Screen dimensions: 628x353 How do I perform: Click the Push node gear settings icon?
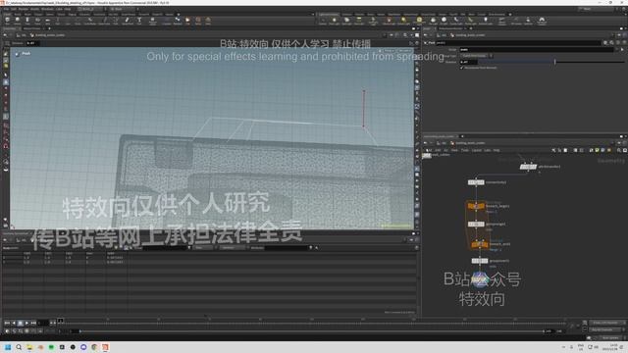(x=605, y=42)
